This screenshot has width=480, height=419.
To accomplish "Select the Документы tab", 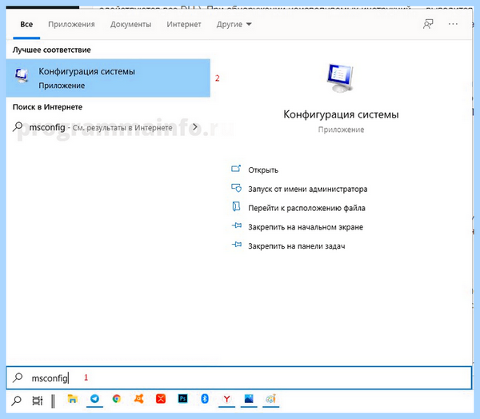I will coord(130,25).
